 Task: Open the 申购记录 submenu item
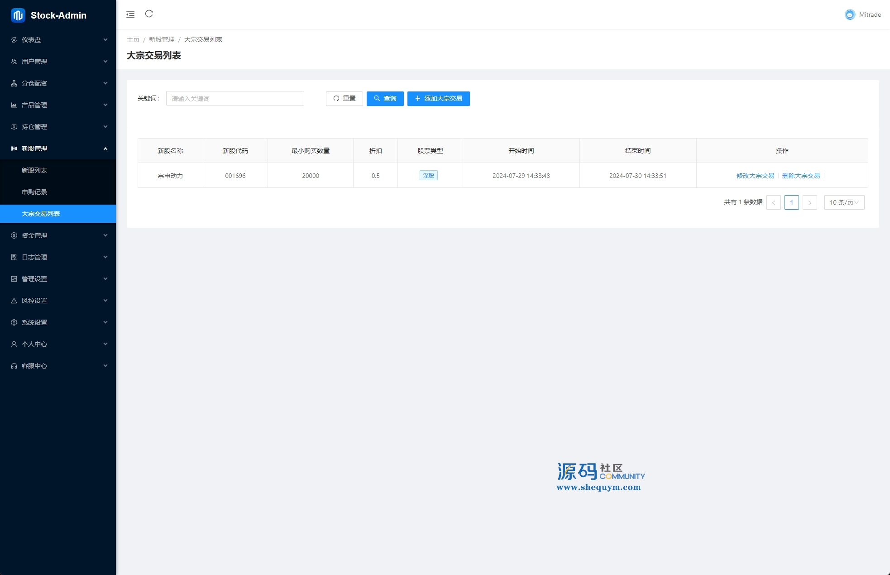coord(34,192)
